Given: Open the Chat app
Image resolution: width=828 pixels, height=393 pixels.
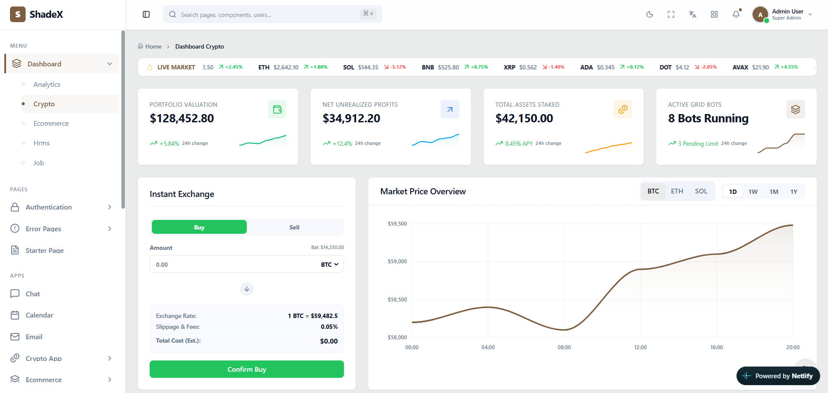Looking at the screenshot, I should (x=33, y=294).
